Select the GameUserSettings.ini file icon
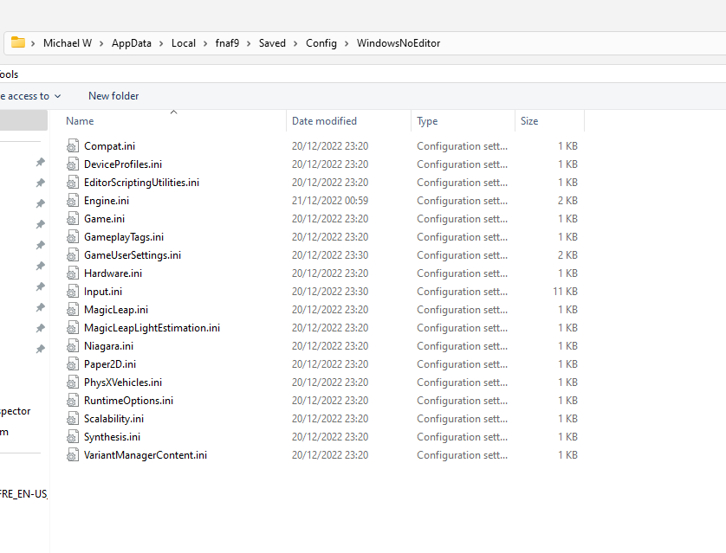726x553 pixels. 73,255
